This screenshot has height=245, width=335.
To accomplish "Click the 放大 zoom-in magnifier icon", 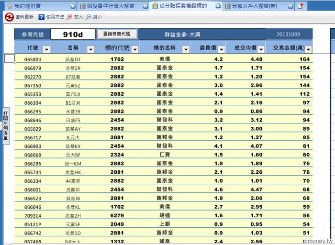I will tap(69, 17).
